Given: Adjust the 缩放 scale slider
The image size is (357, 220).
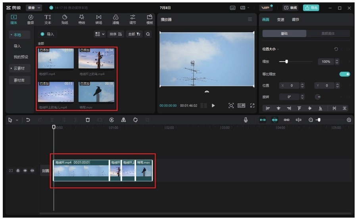Looking at the screenshot, I should coord(286,62).
